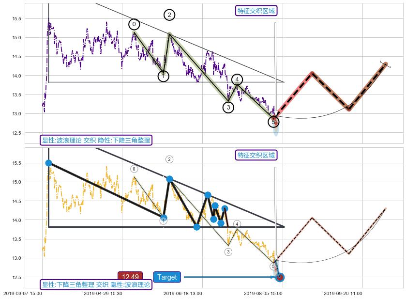Click the 显性:下降三角整理 caption in bottom chart
Image resolution: width=406 pixels, height=299 pixels.
tap(96, 284)
